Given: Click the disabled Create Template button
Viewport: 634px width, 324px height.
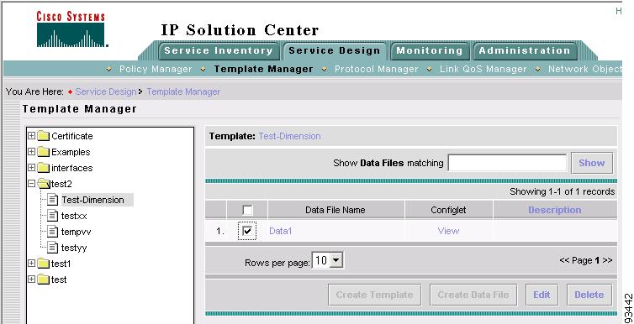Looking at the screenshot, I should coord(374,295).
